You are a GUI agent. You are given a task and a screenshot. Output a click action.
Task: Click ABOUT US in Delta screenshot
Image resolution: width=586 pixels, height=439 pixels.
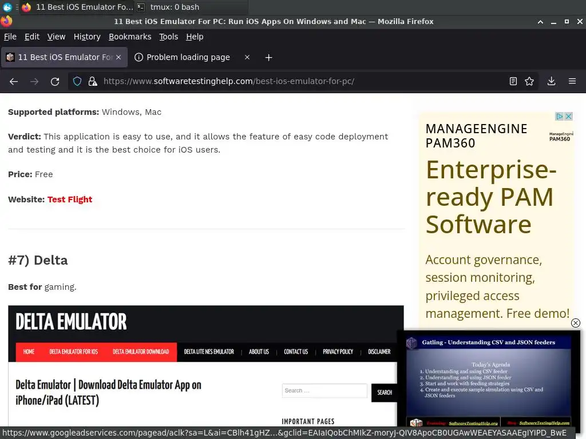(259, 352)
